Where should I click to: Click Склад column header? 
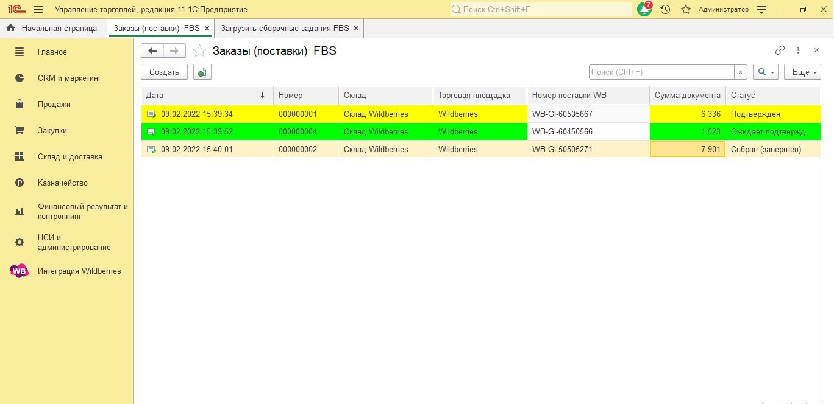(386, 96)
